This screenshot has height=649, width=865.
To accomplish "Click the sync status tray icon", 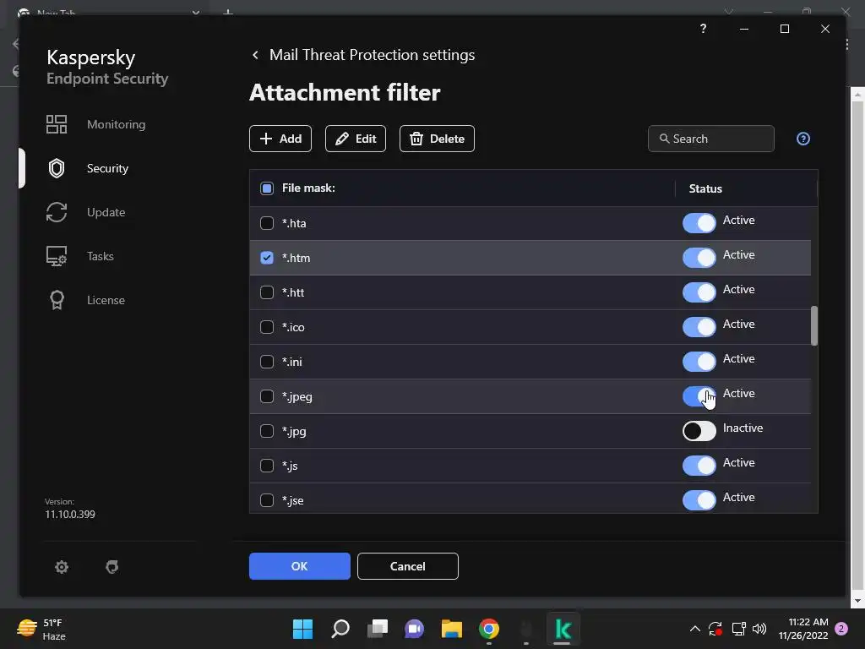I will click(x=715, y=629).
